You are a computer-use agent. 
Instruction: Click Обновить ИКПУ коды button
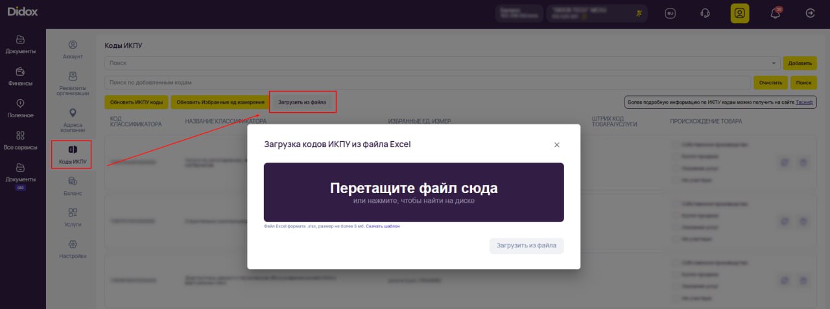136,102
